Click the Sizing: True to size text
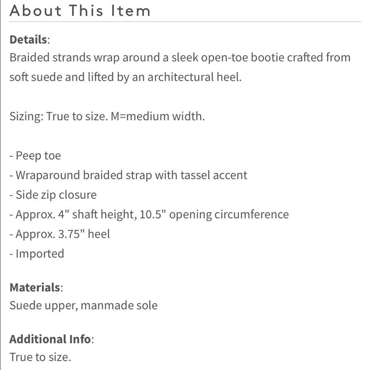Viewport: 370px width, 370px height. click(x=59, y=116)
